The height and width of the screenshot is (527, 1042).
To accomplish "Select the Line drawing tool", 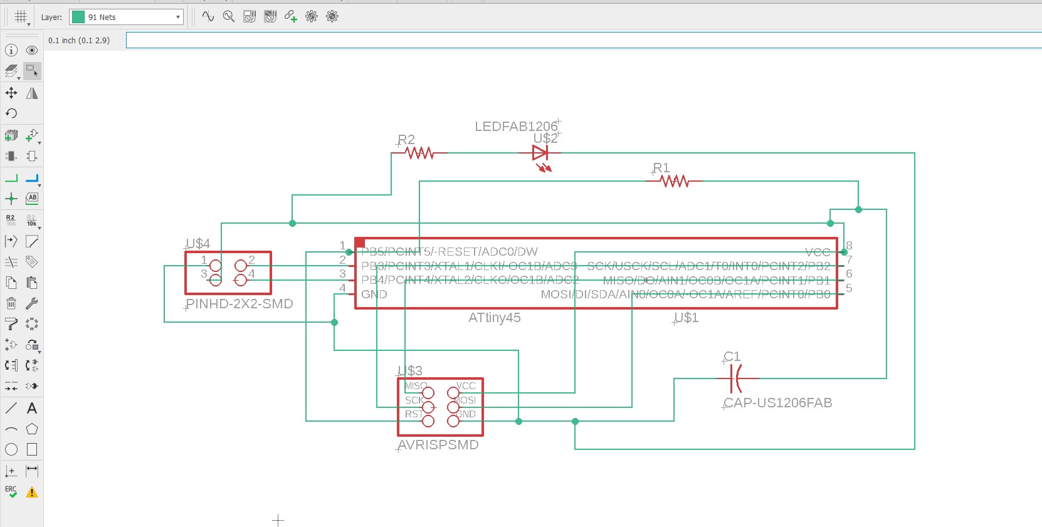I will 11,409.
